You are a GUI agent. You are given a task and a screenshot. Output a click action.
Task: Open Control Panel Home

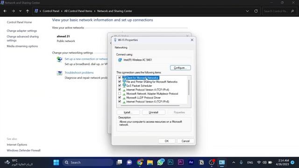(19, 22)
